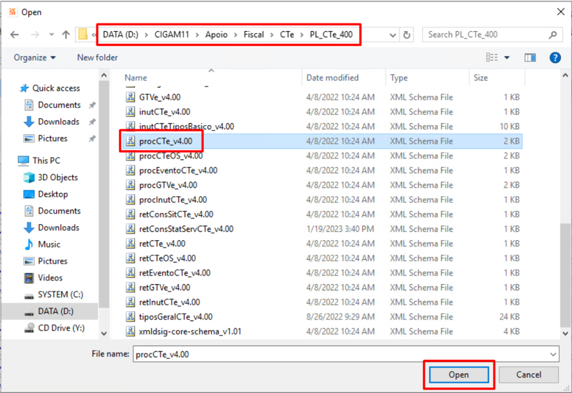The height and width of the screenshot is (393, 572).
Task: Open the Organize dropdown menu
Action: [x=35, y=58]
